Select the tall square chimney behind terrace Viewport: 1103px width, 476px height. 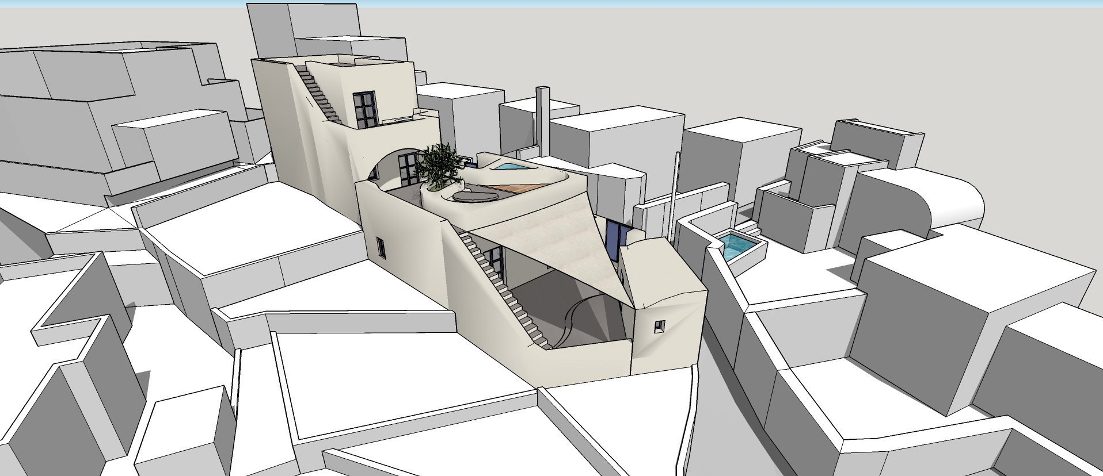(542, 121)
